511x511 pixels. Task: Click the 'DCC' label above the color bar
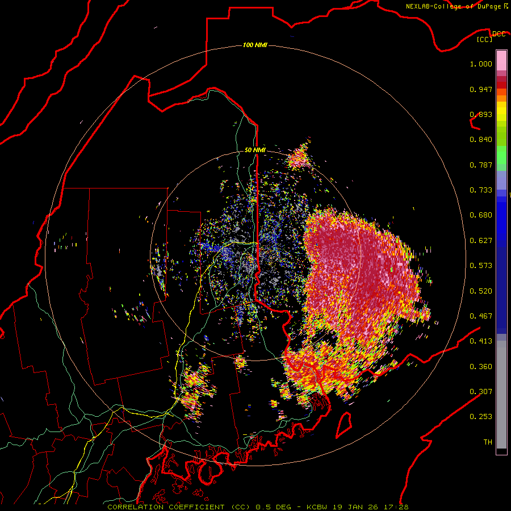click(x=499, y=34)
